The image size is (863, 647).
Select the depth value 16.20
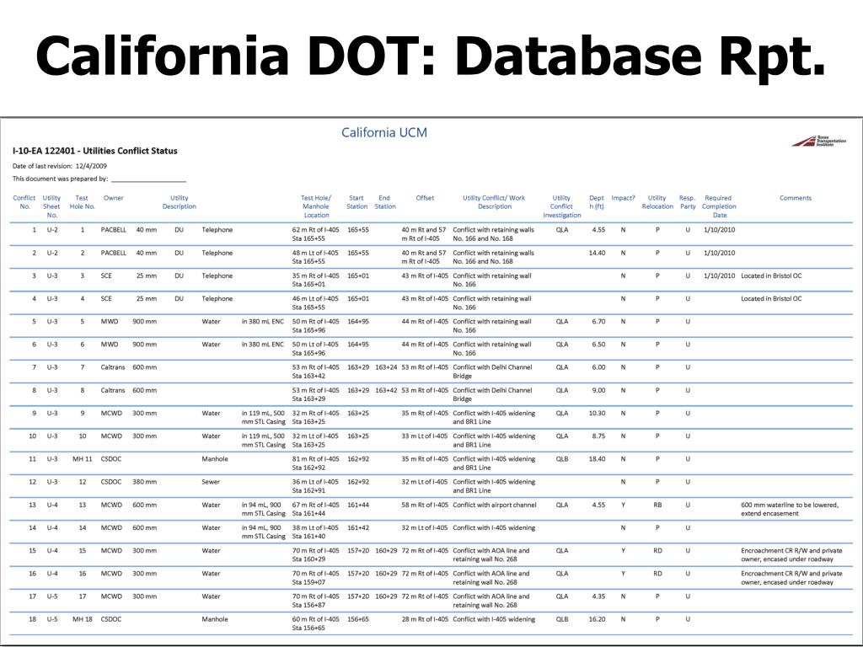coord(597,619)
